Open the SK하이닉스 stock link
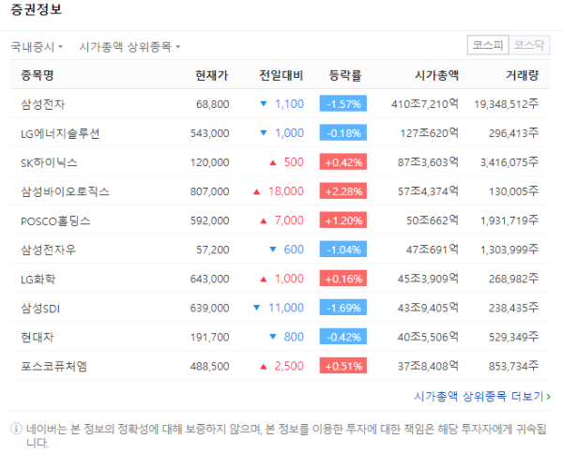 (x=49, y=162)
